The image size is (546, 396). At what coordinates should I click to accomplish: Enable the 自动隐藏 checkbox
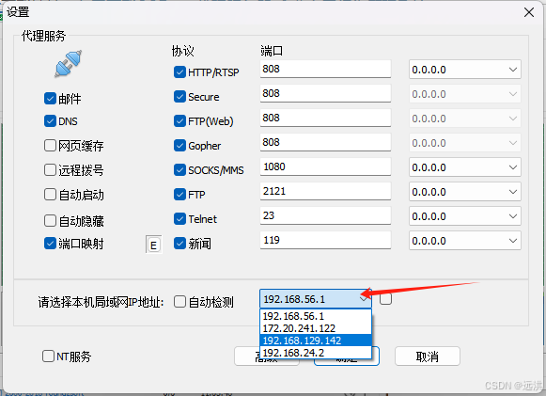click(x=50, y=221)
